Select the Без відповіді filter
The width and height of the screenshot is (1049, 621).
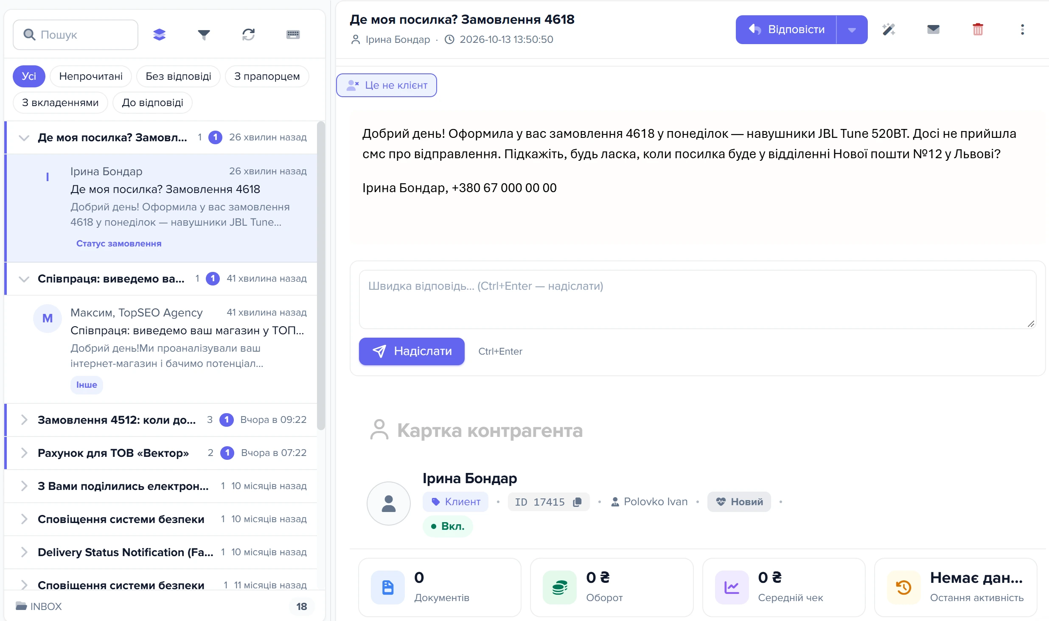click(x=178, y=76)
